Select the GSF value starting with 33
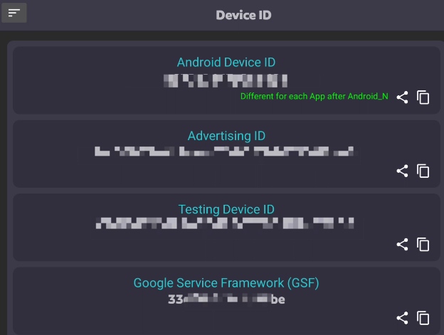Viewport: 444px width, 335px height. point(226,299)
